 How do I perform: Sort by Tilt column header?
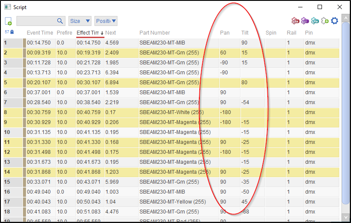click(x=245, y=33)
